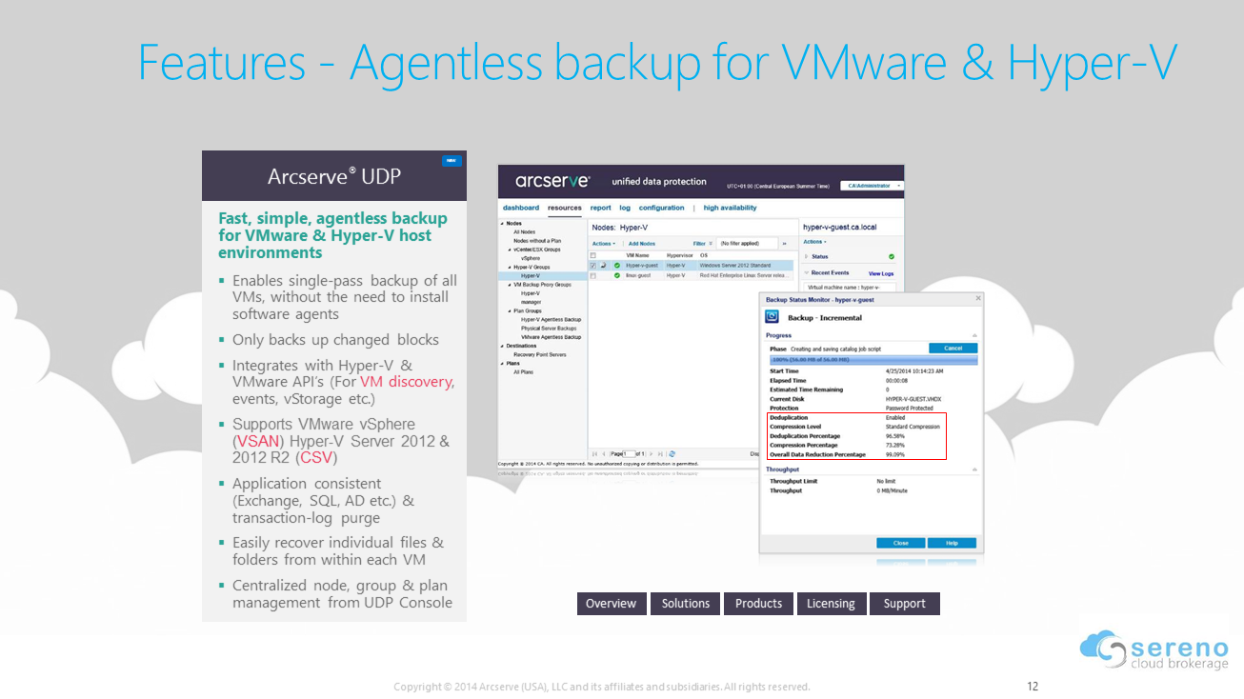Switch to the dashboard tab
Image resolution: width=1244 pixels, height=699 pixels.
click(x=521, y=208)
